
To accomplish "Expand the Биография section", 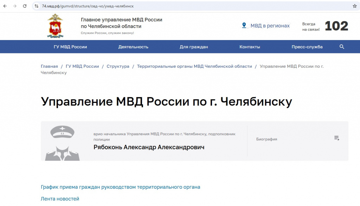I will coord(336,138).
